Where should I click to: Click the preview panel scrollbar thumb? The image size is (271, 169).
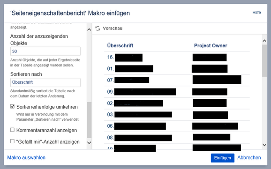point(264,60)
